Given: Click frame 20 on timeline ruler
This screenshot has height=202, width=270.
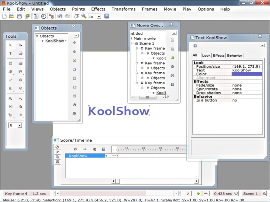Looking at the screenshot, I should coord(143,149).
